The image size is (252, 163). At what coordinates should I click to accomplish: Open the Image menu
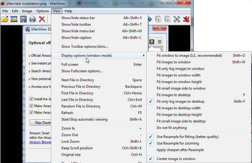coord(27,11)
